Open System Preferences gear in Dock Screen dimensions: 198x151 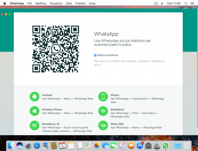coord(148,145)
